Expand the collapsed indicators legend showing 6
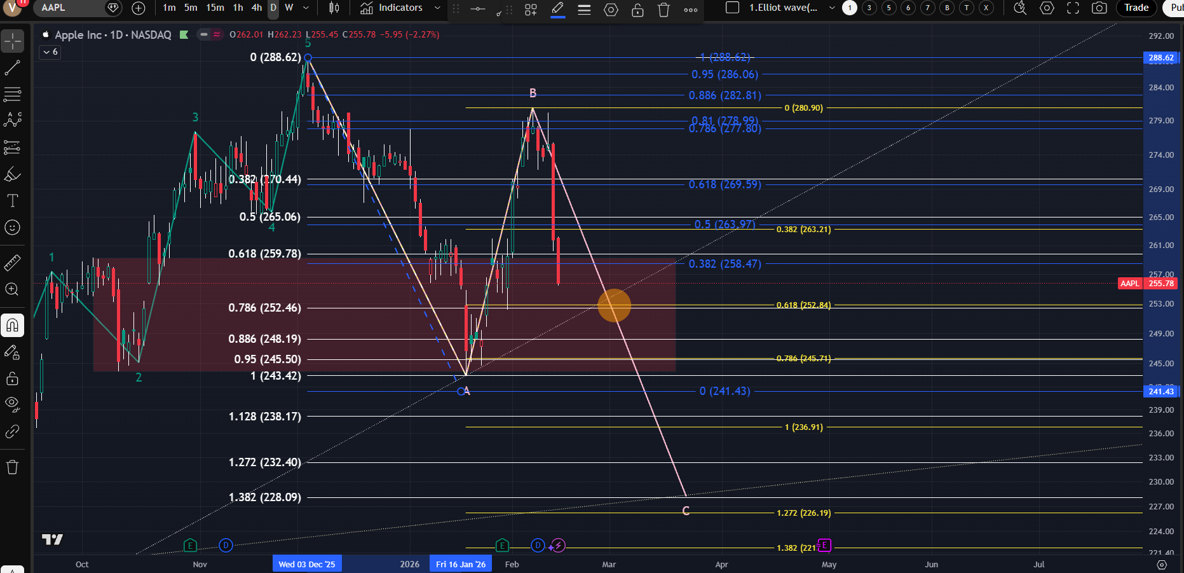Image resolution: width=1184 pixels, height=573 pixels. (50, 52)
